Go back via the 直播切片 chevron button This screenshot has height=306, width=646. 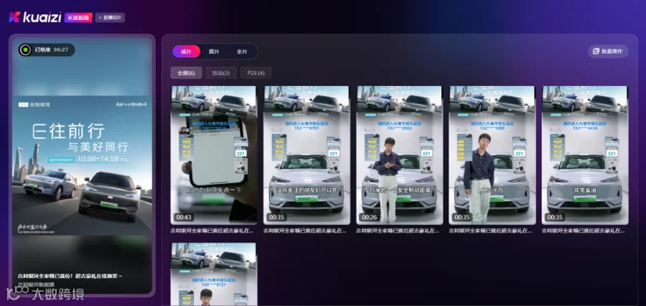point(110,18)
